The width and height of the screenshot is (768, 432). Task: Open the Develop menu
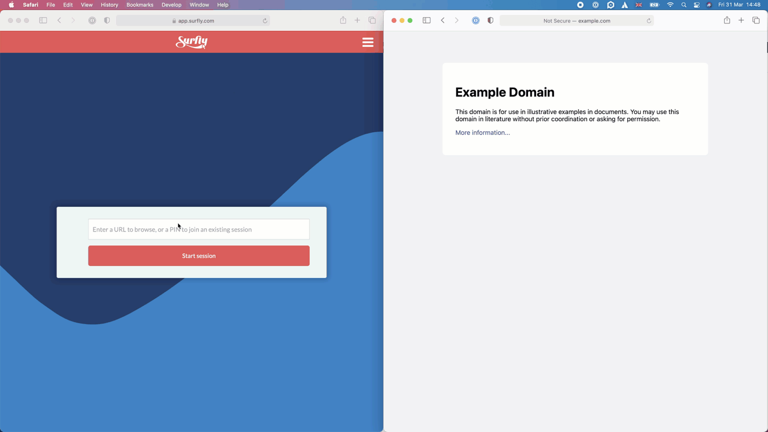171,5
